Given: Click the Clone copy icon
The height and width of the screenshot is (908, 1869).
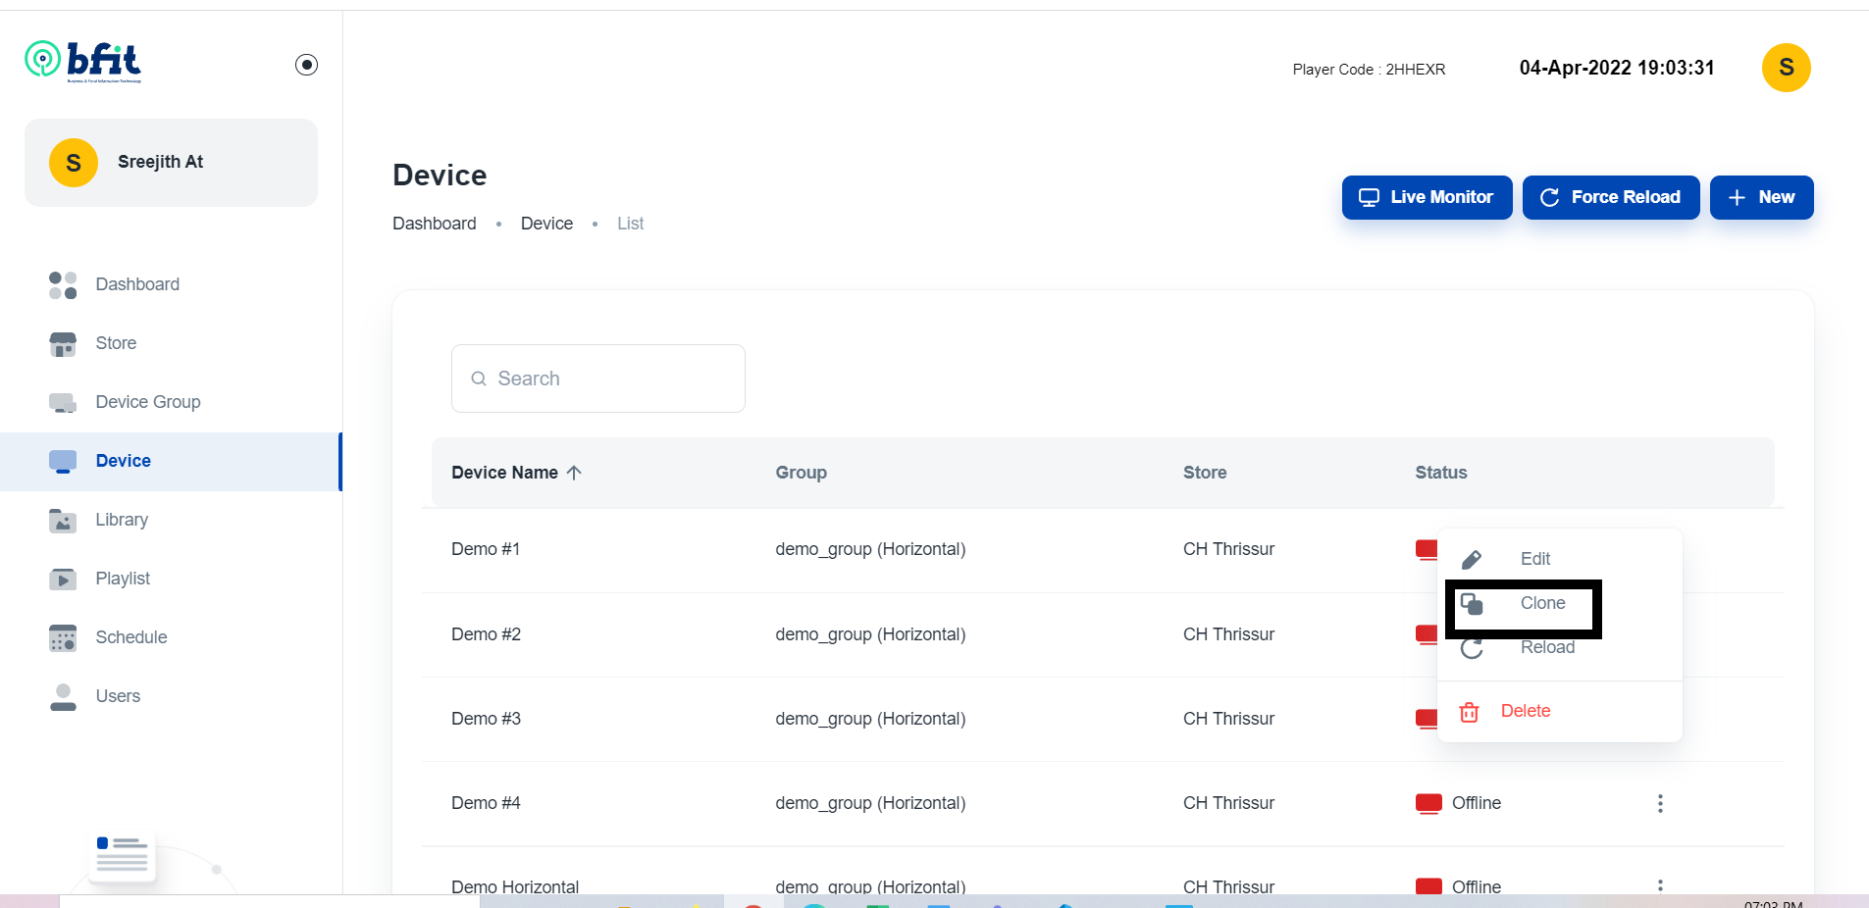Looking at the screenshot, I should coord(1472,604).
